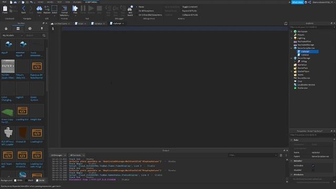Image resolution: width=336 pixels, height=189 pixels.
Task: Open the All Contexts output filter dropdown
Action: tap(77, 155)
